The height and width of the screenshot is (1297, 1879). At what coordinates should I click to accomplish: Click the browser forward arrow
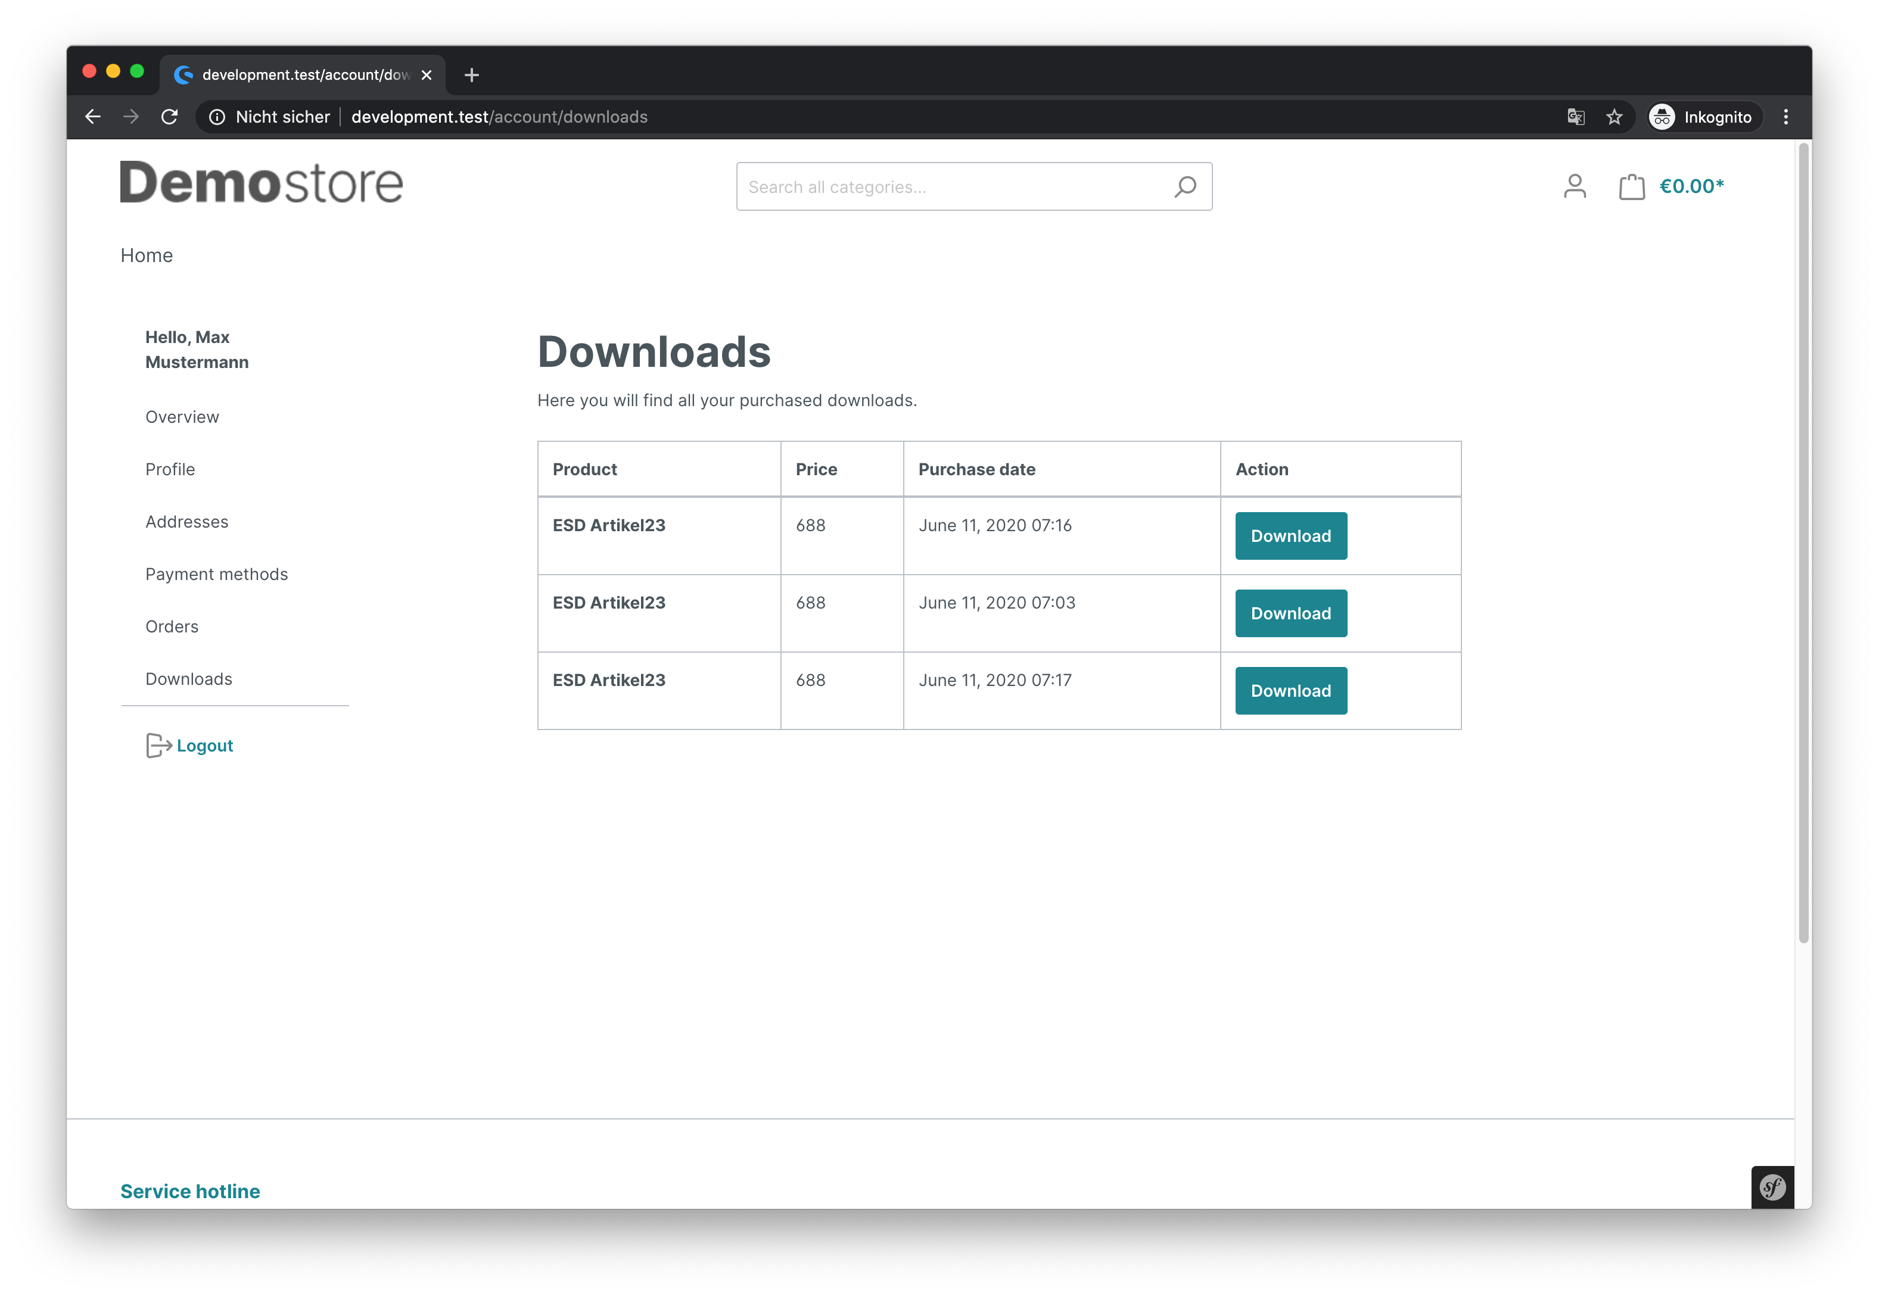click(x=131, y=117)
